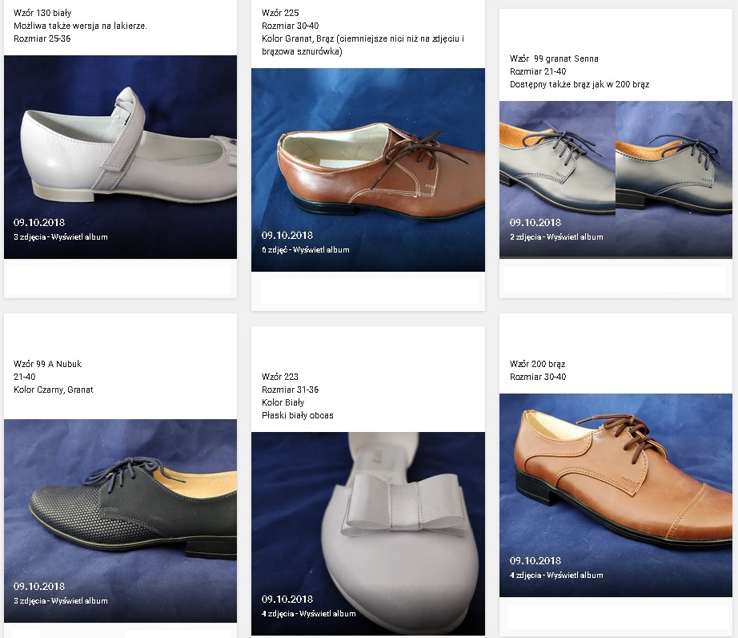The height and width of the screenshot is (638, 738).
Task: Click '3 zdjęcia - Wyświetl album' on Nubuk shoe
Action: [x=61, y=601]
